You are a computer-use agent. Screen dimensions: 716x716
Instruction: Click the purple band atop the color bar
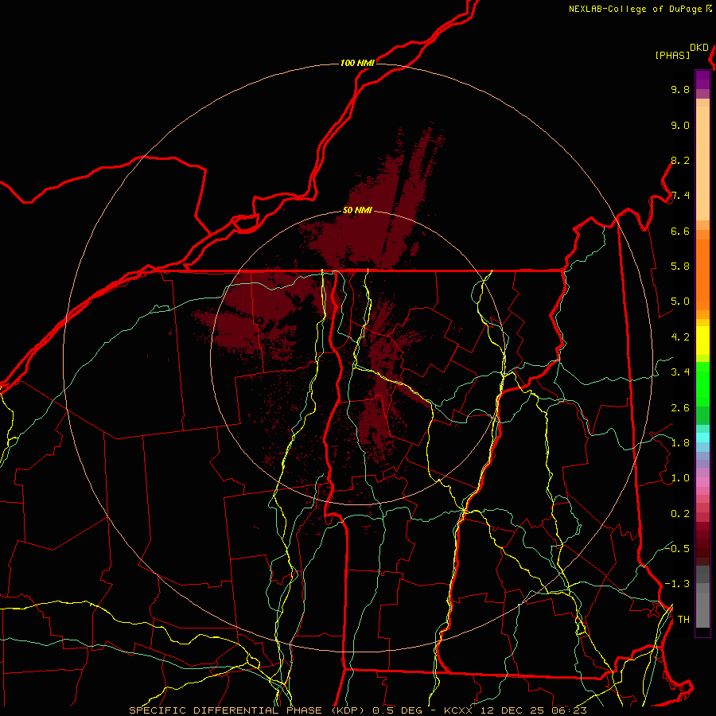pyautogui.click(x=702, y=80)
